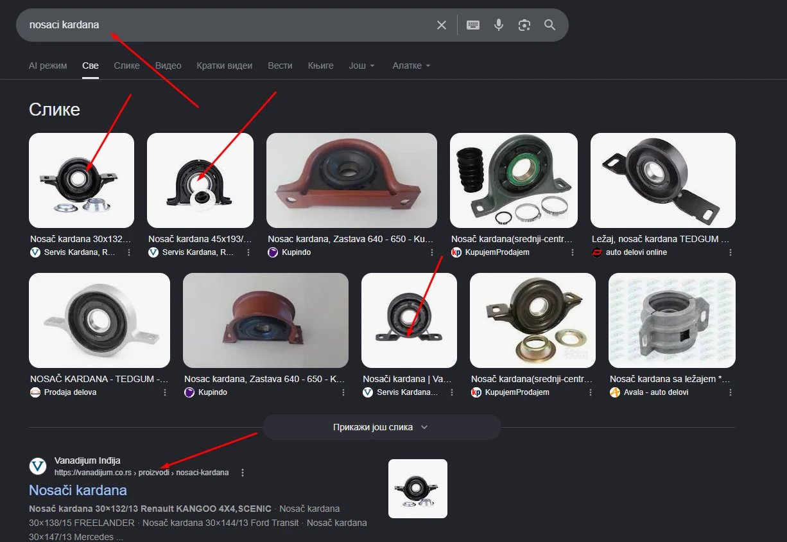Click Avala - auto delovi source icon
The image size is (787, 542).
click(615, 392)
